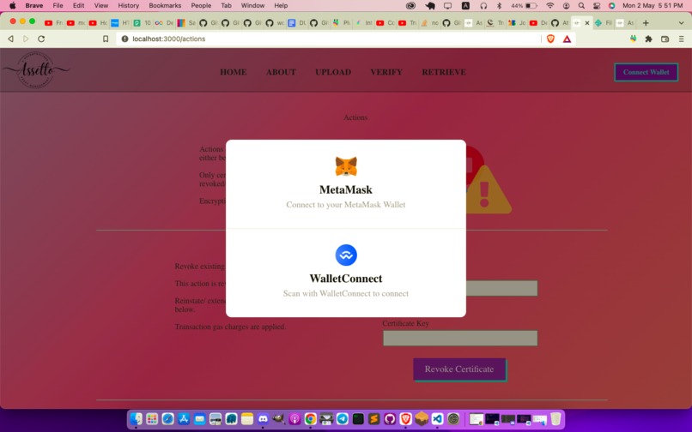Open Safari from the dock

click(168, 418)
